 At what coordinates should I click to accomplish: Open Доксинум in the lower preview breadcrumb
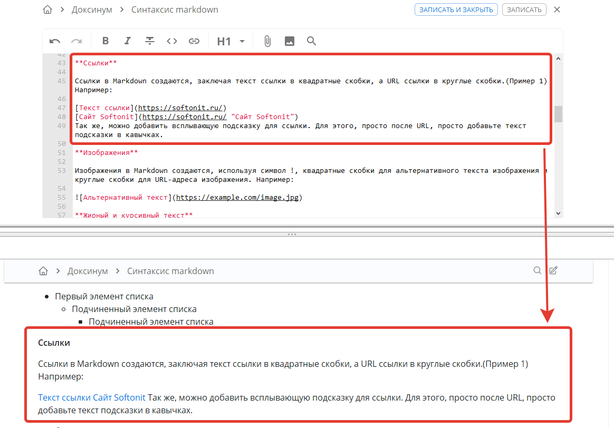click(88, 271)
